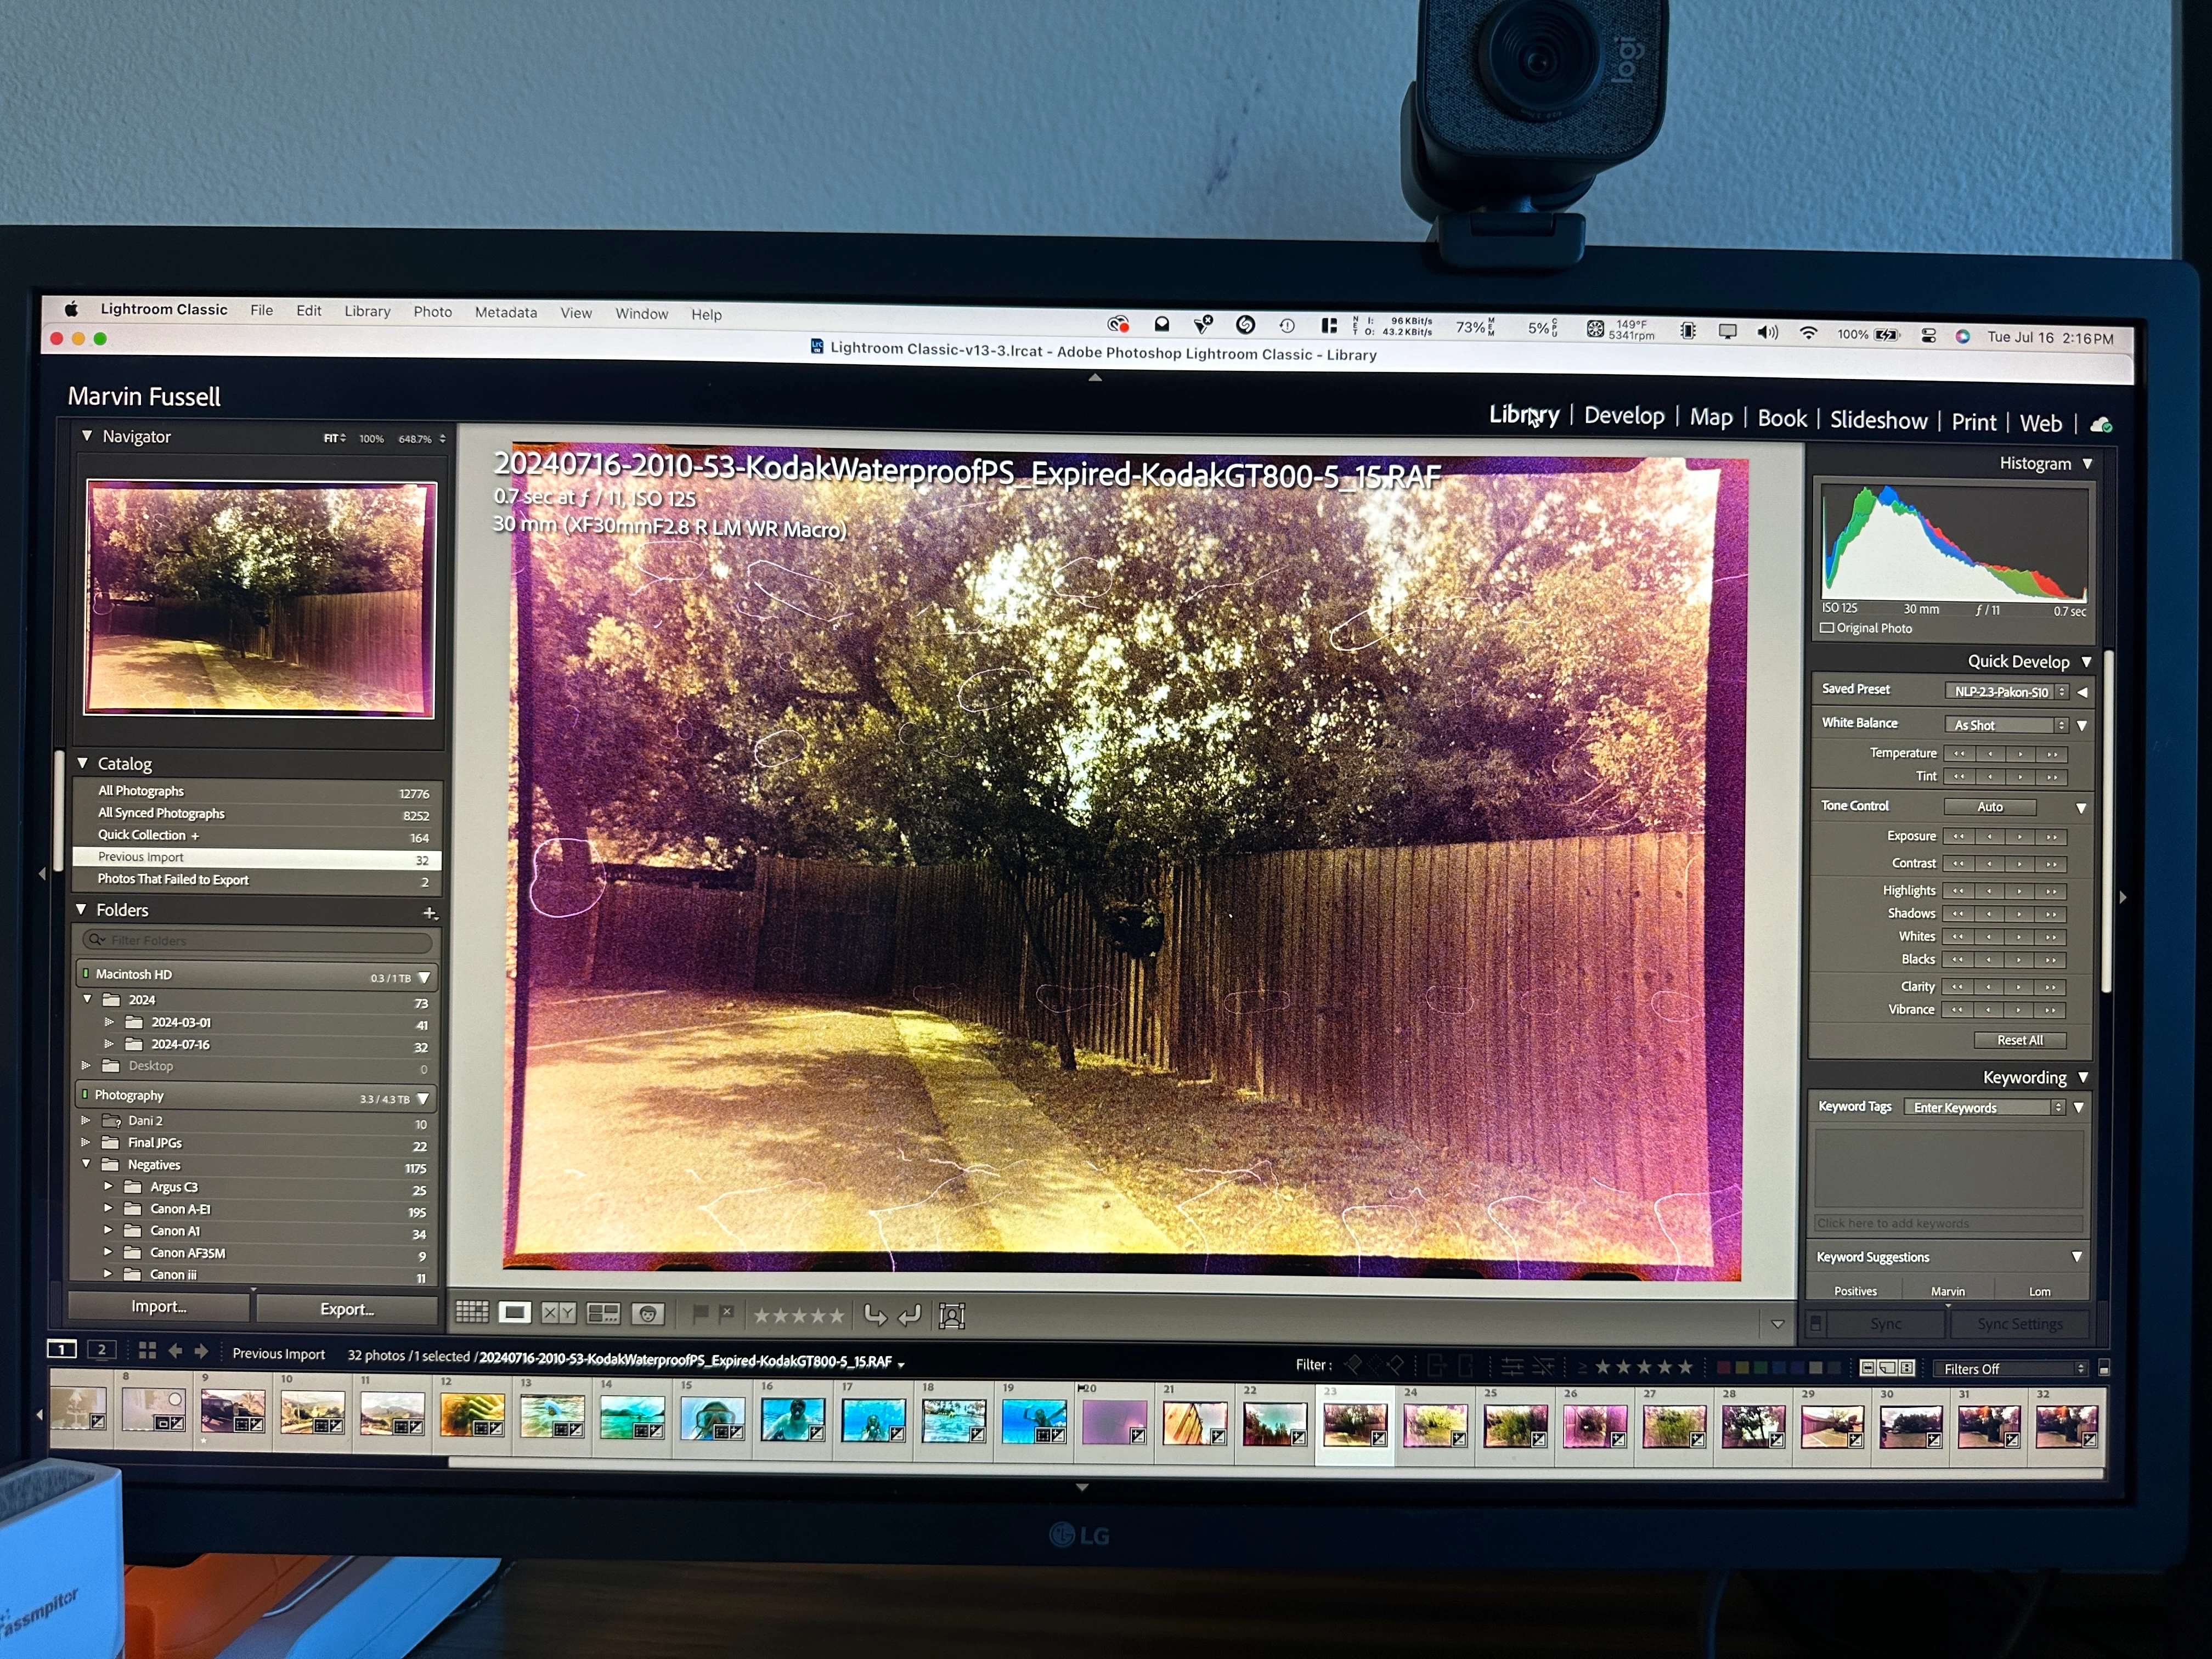This screenshot has width=2212, height=1659.
Task: Select the Compare view (XY) icon
Action: [558, 1313]
